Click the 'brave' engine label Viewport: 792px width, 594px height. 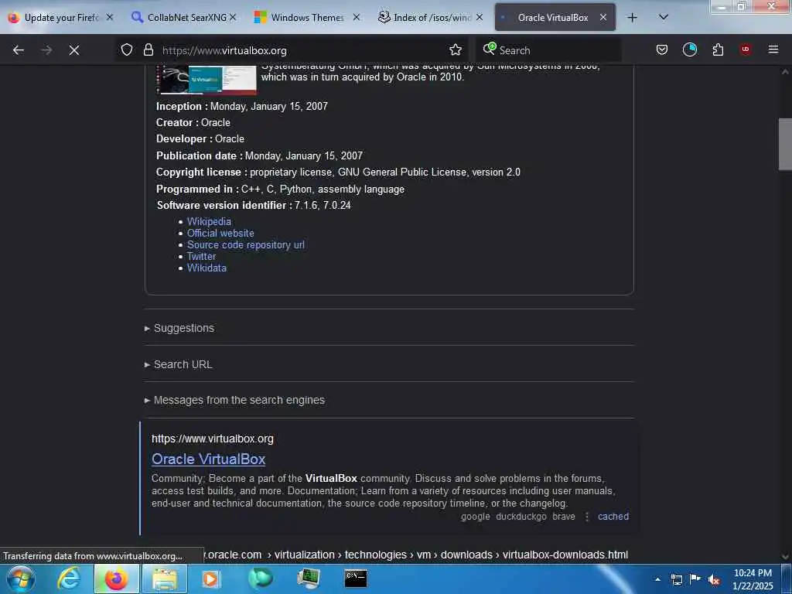[564, 516]
